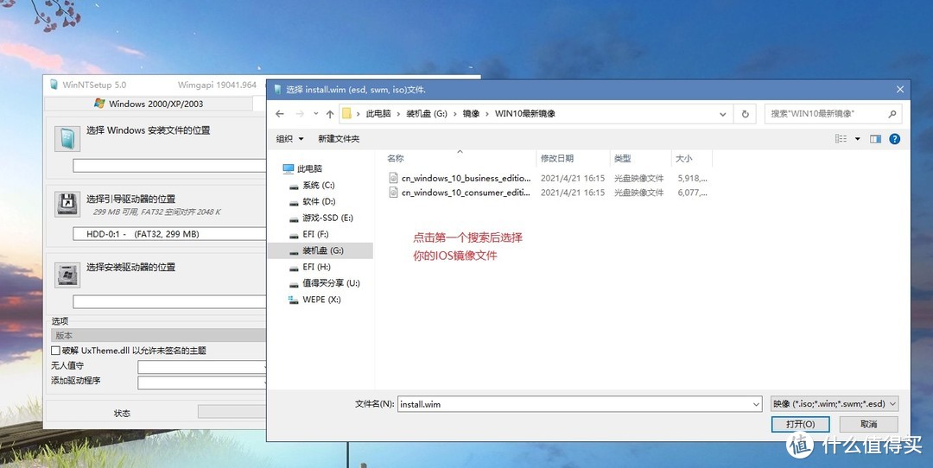Screen dimensions: 933x468
Task: Select 装机盘 (G:) drive
Action: tap(321, 251)
